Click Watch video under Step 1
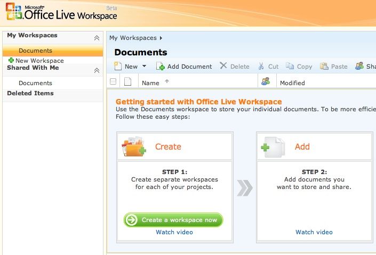 174,232
